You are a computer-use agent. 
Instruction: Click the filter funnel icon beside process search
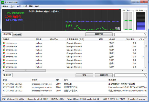(x=145, y=34)
